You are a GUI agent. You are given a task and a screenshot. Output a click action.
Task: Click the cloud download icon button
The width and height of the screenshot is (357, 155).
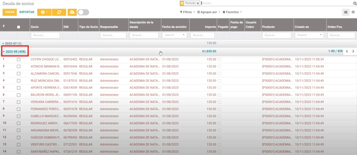coord(72,12)
